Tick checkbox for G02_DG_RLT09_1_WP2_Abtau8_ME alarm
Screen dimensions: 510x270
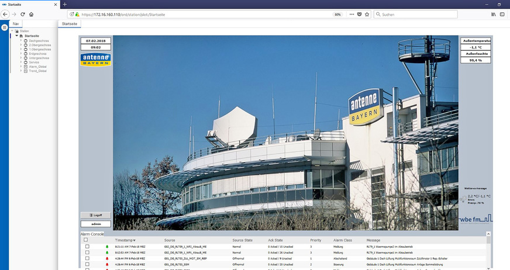pos(87,247)
